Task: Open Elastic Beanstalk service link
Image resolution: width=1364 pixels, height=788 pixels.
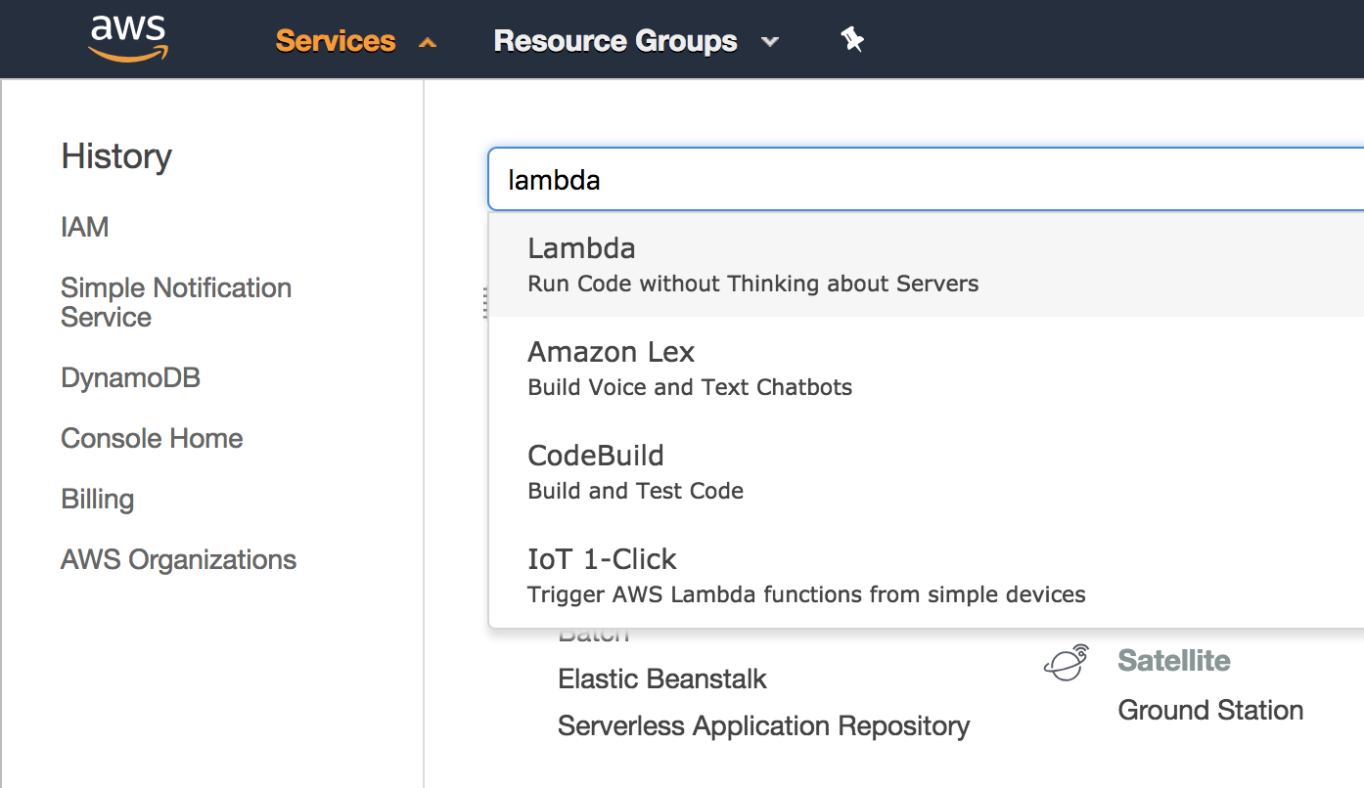Action: click(662, 679)
